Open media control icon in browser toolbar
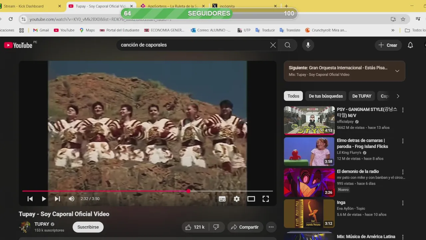This screenshot has height=240, width=426. coord(418,19)
